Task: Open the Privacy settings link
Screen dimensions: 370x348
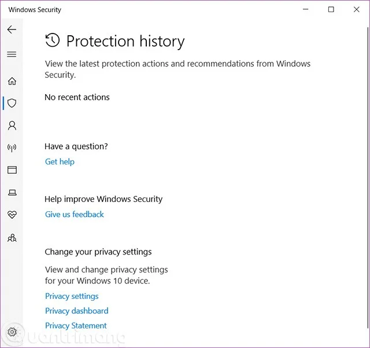Action: pyautogui.click(x=72, y=297)
